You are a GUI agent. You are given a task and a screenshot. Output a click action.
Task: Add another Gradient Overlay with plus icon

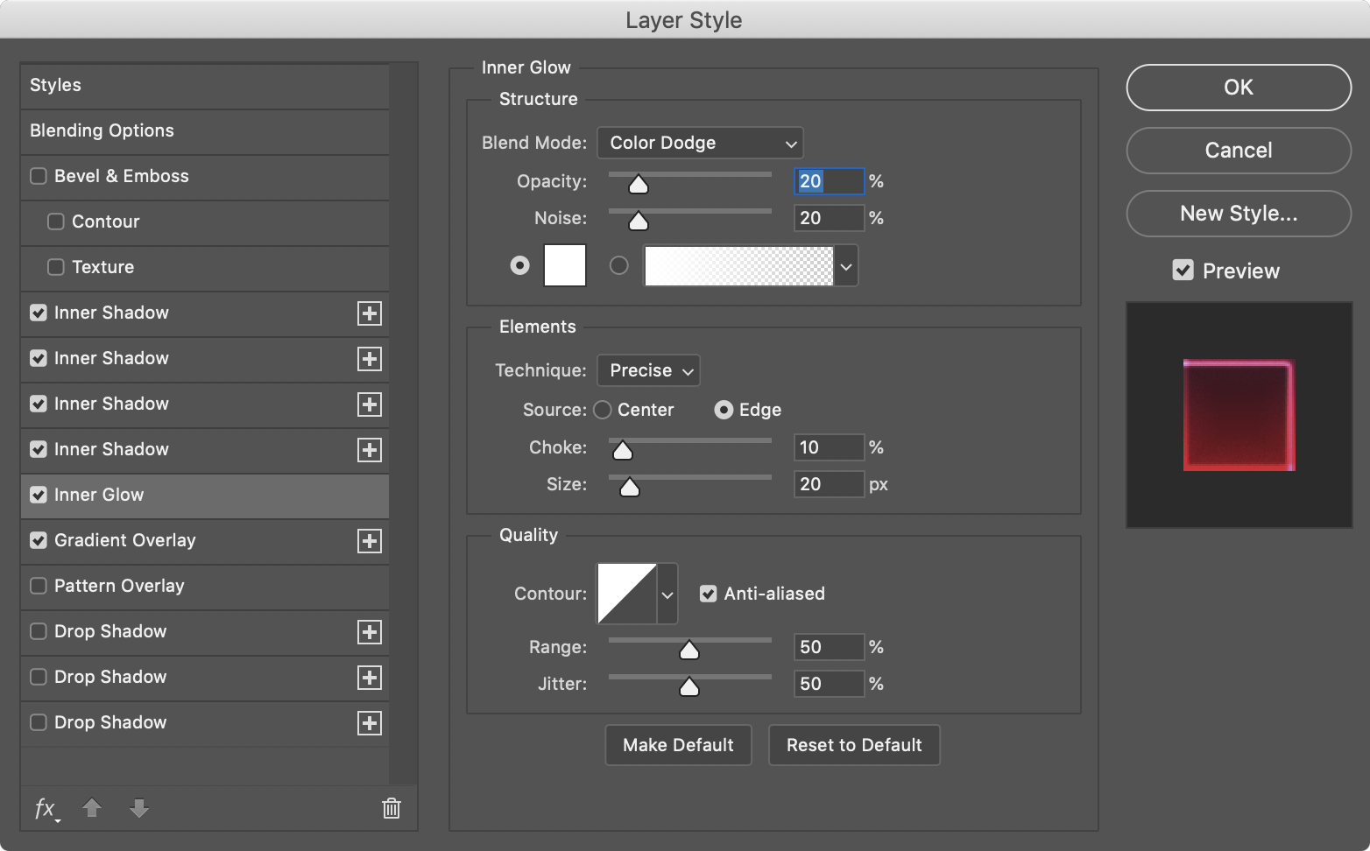click(x=370, y=541)
